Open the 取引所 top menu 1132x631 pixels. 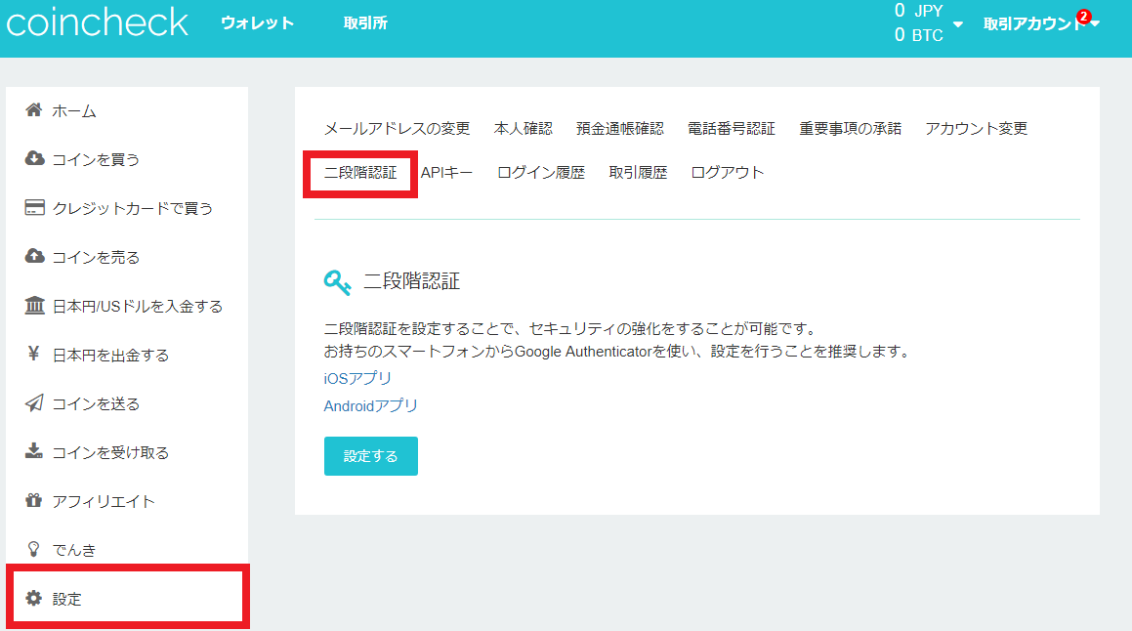365,23
